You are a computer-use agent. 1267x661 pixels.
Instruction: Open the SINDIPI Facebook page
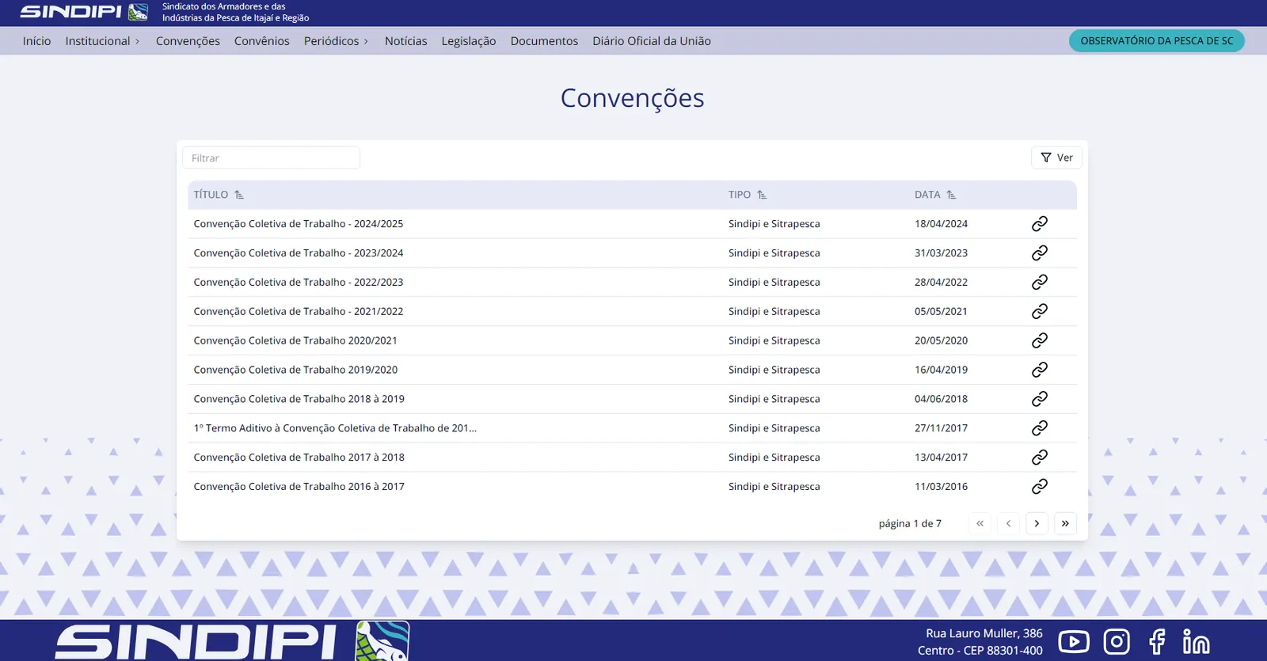pyautogui.click(x=1157, y=641)
